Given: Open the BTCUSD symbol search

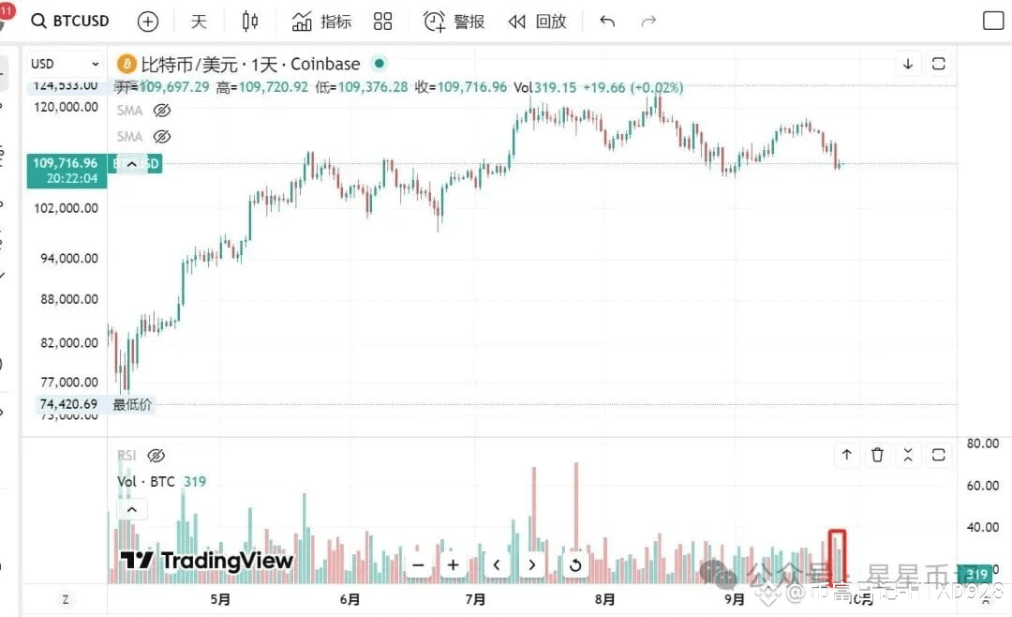Looking at the screenshot, I should 69,22.
